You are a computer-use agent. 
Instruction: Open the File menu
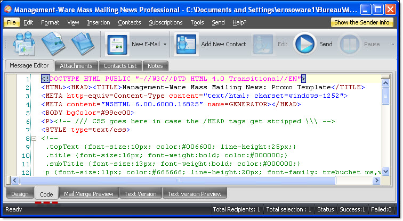11,22
